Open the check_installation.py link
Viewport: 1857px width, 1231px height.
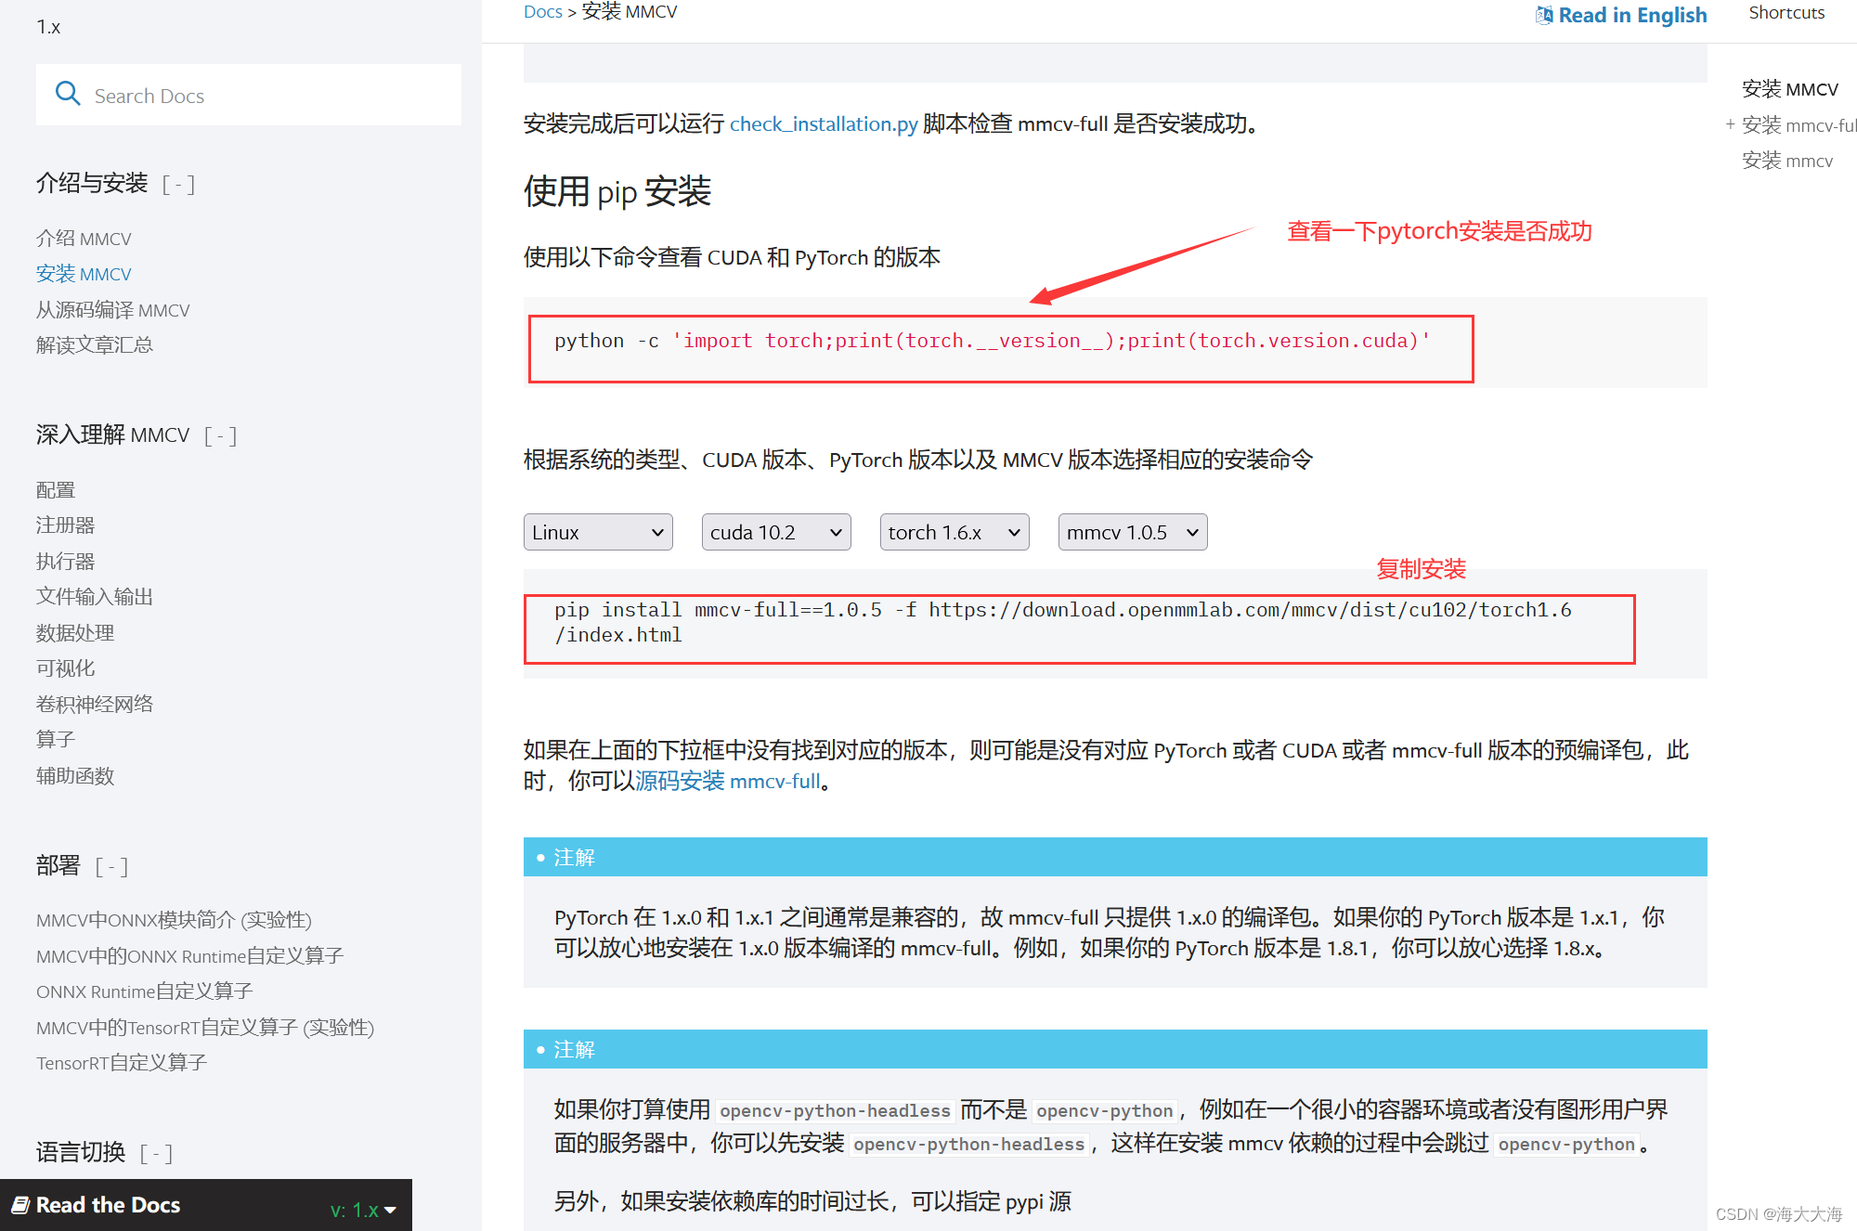pyautogui.click(x=823, y=123)
